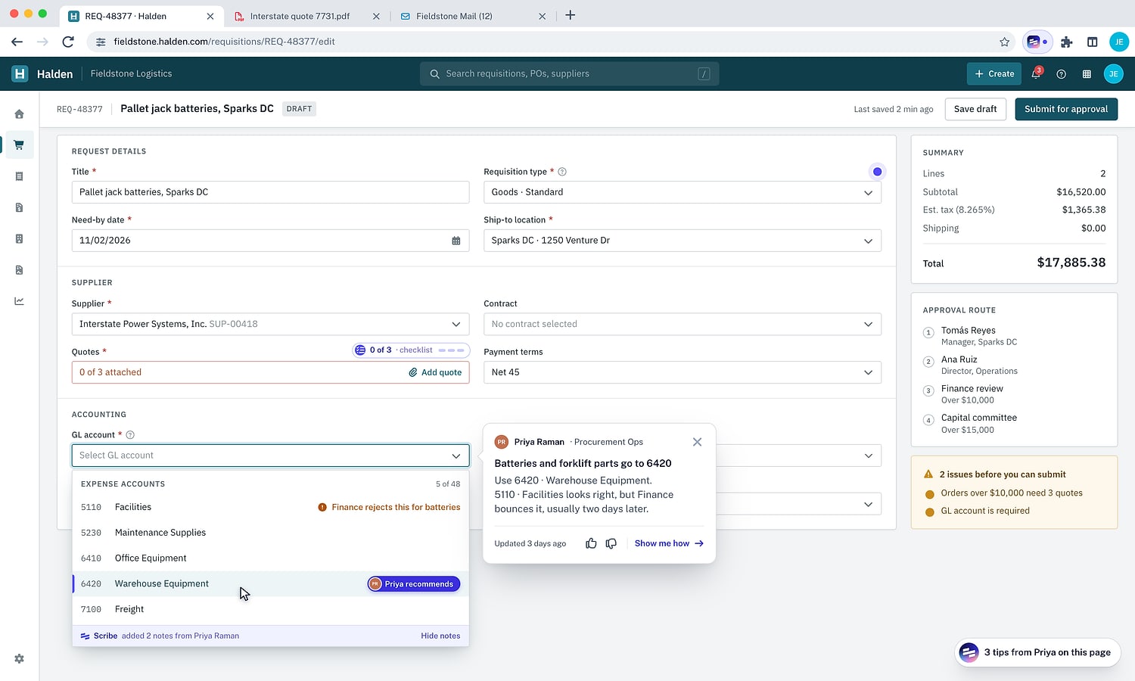Close the Priya Raman tip popup
The image size is (1135, 681).
697,442
